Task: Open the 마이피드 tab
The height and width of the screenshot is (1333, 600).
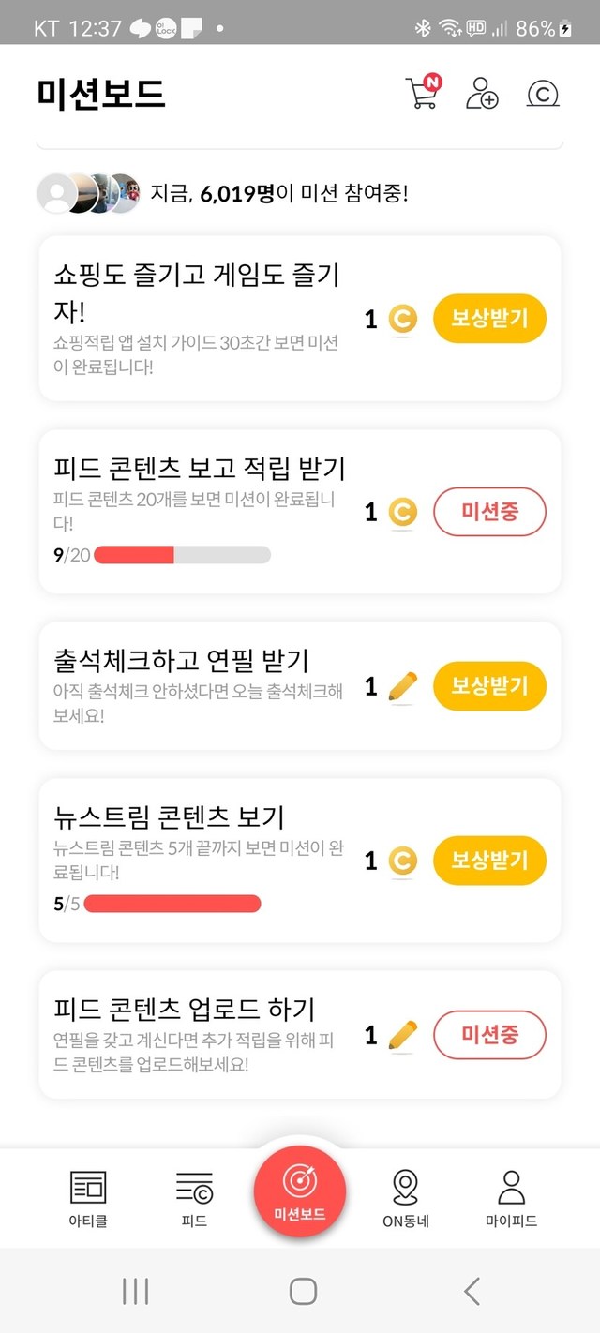Action: [511, 1197]
